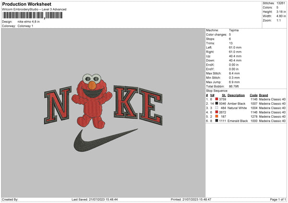288x203 pixels.
Task: Click the Production Worksheet title
Action: [x=26, y=4]
